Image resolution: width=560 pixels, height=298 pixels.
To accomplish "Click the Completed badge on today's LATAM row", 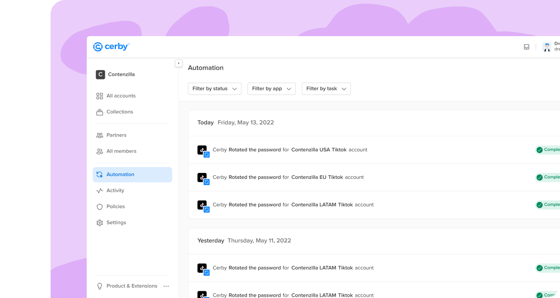I will tap(548, 205).
